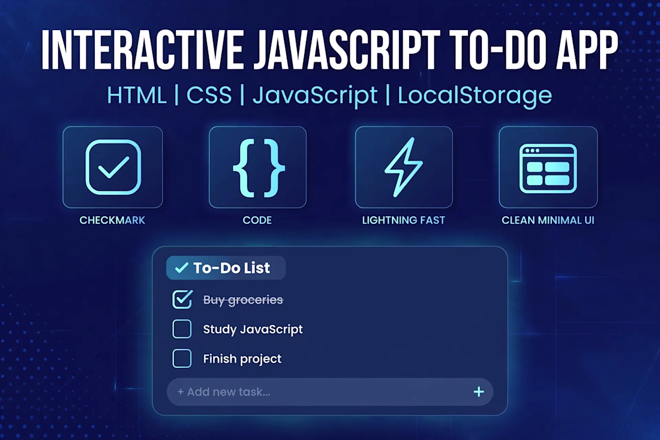The width and height of the screenshot is (660, 440).
Task: Click the JavaScript word in subtitle
Action: tap(315, 96)
